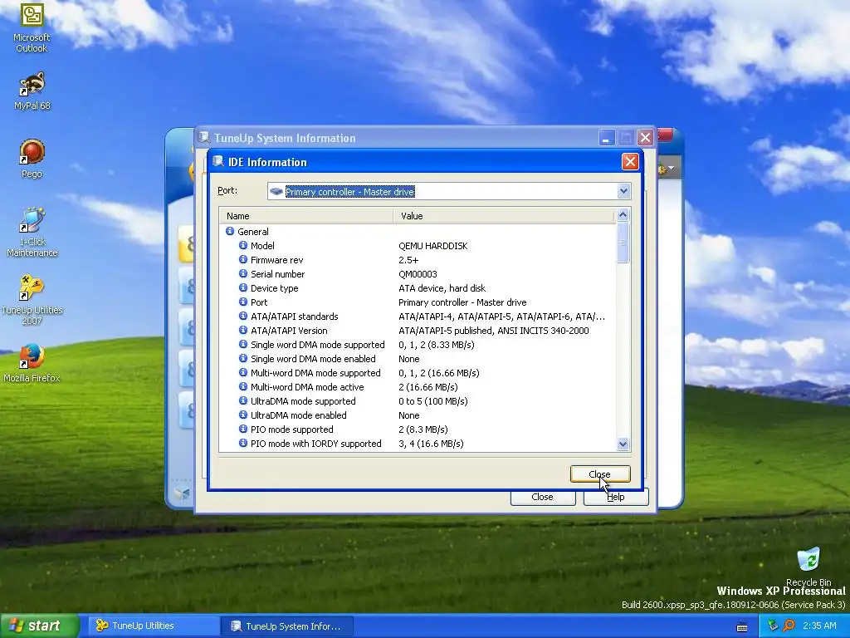Select UltraDMA mode supported row
This screenshot has height=638, width=850.
(418, 401)
